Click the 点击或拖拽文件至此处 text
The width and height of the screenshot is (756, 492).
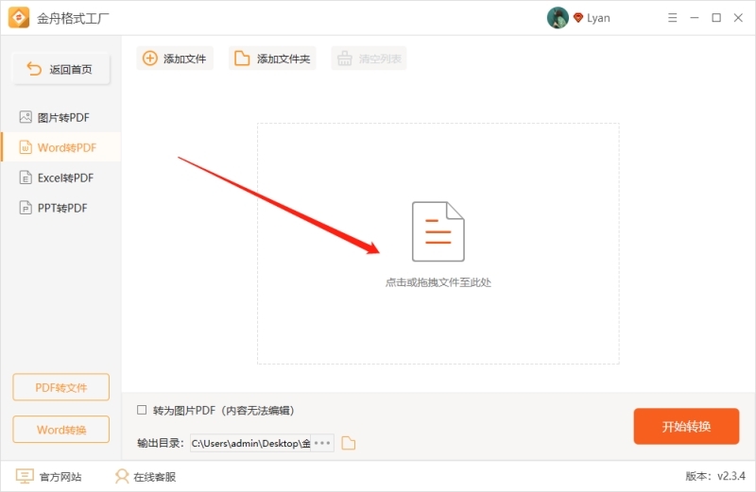[438, 282]
